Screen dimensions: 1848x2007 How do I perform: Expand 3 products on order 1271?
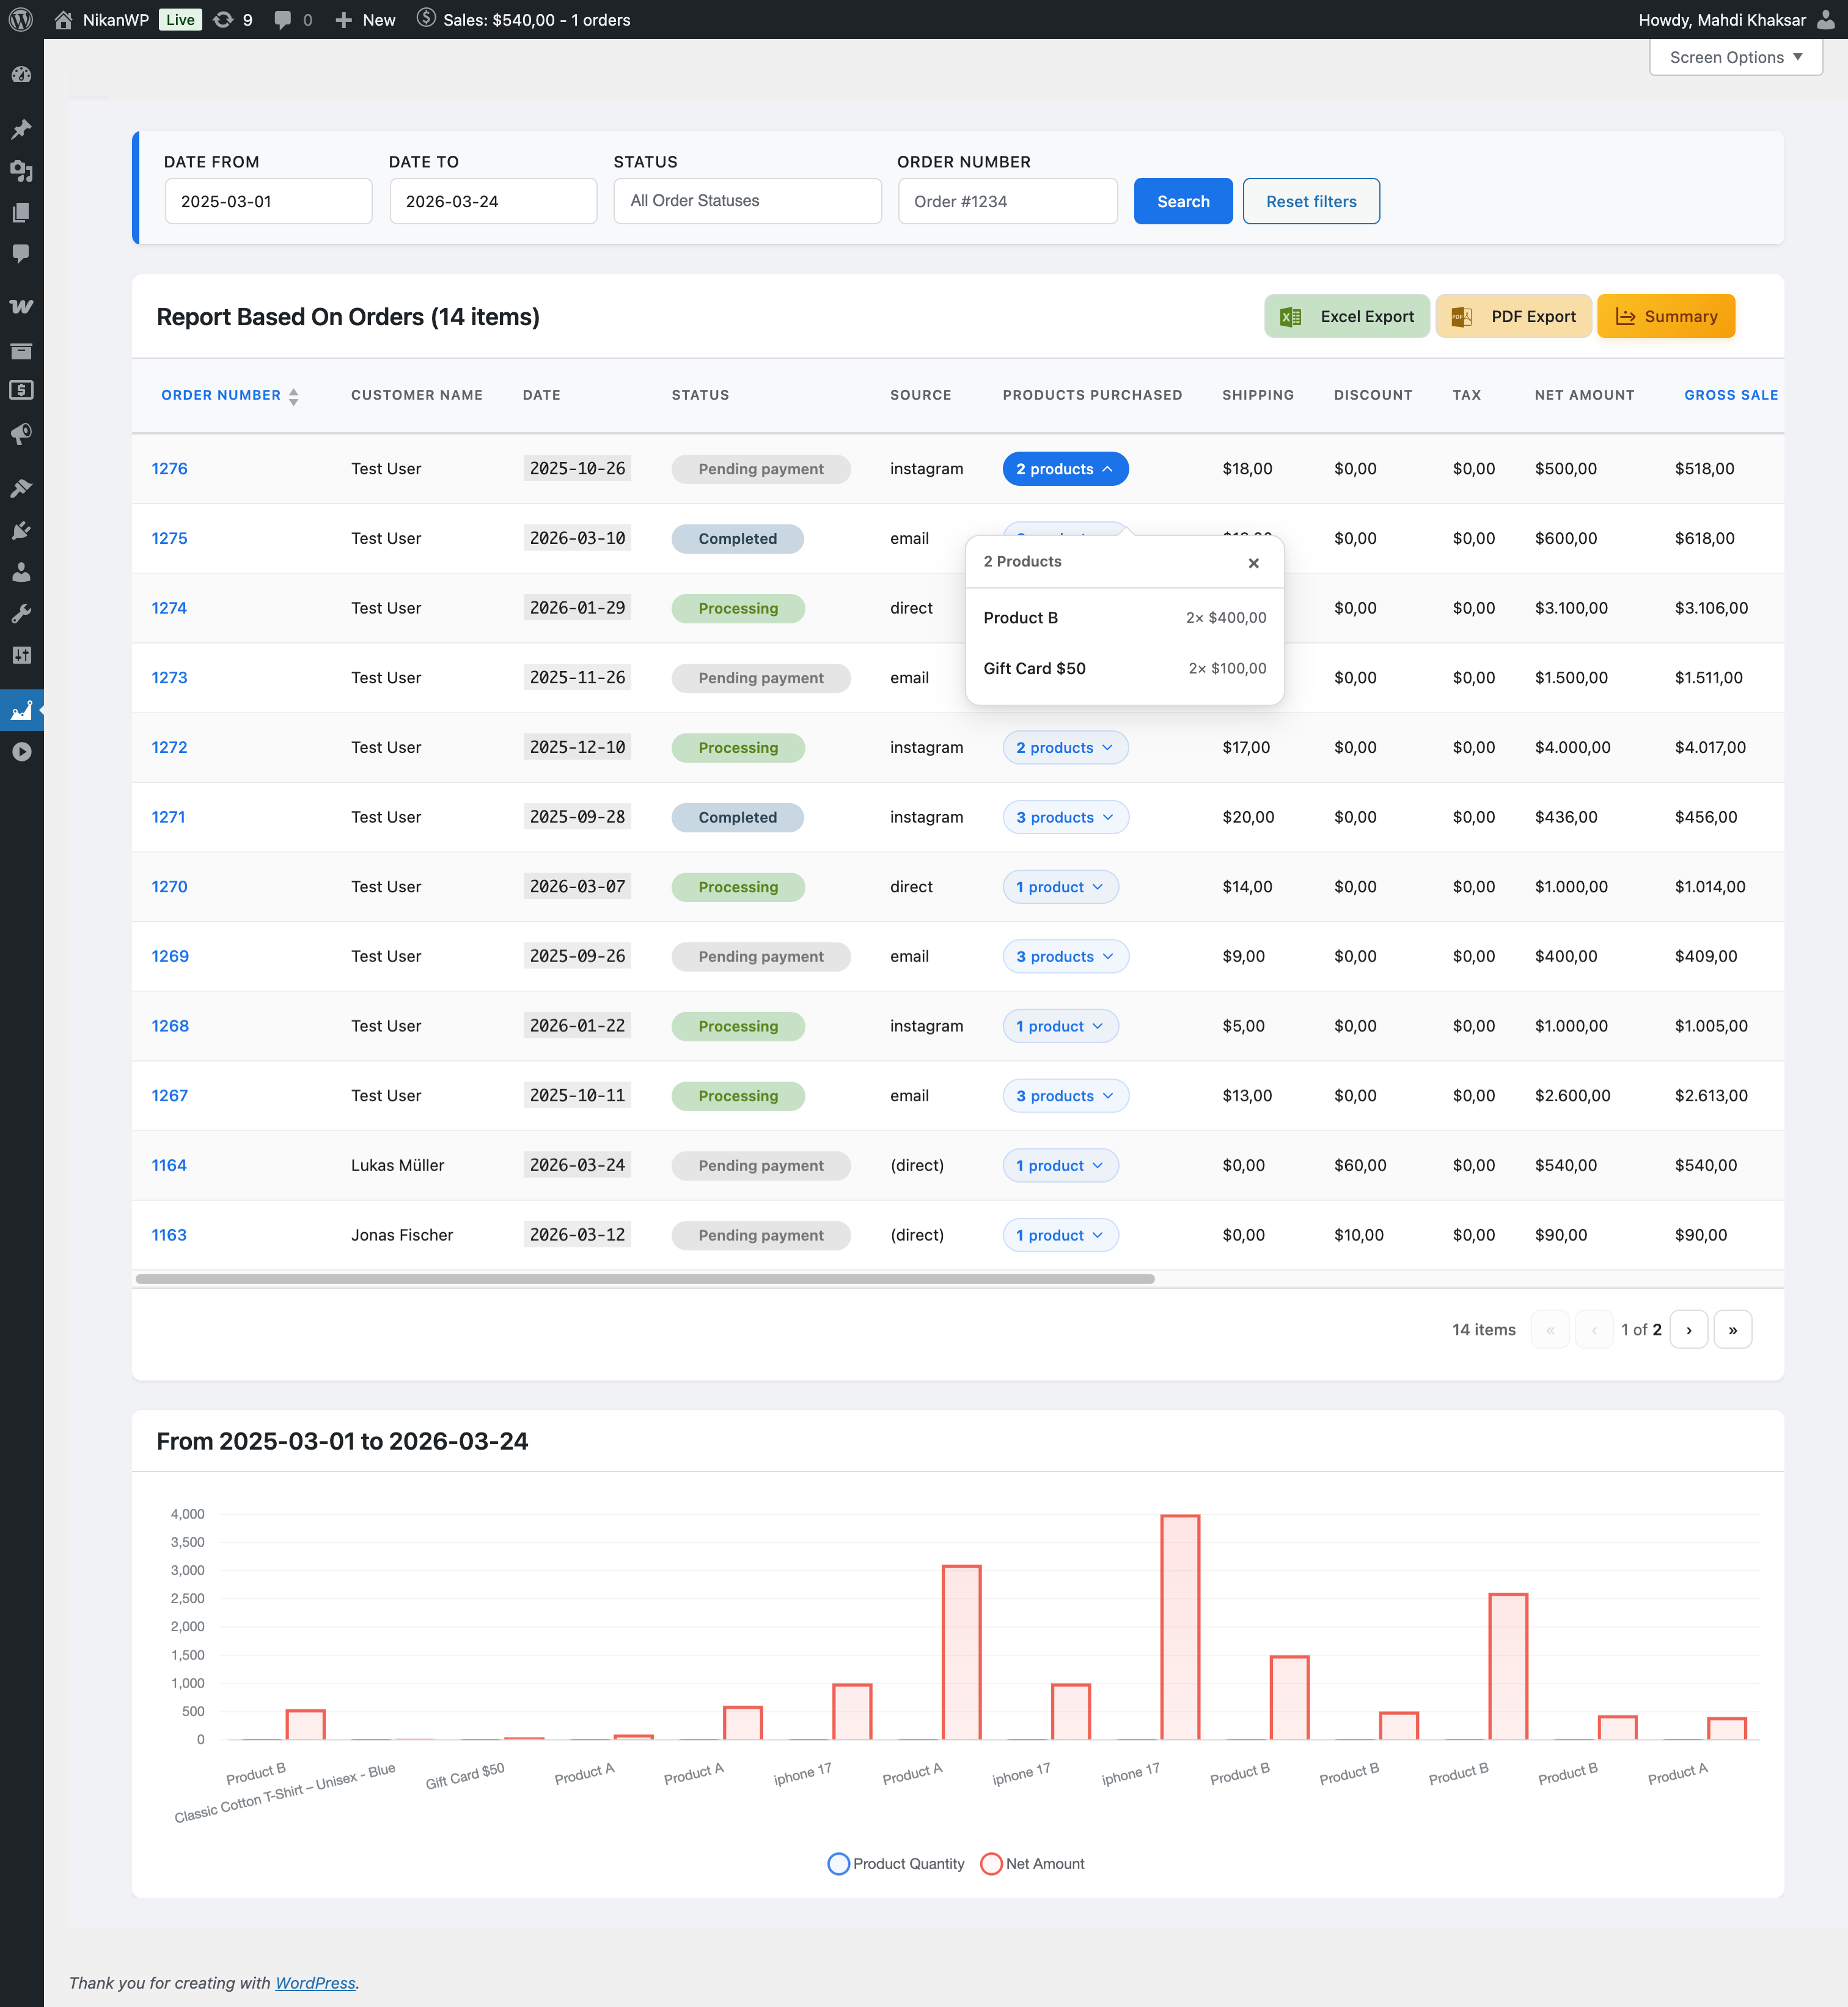tap(1064, 817)
